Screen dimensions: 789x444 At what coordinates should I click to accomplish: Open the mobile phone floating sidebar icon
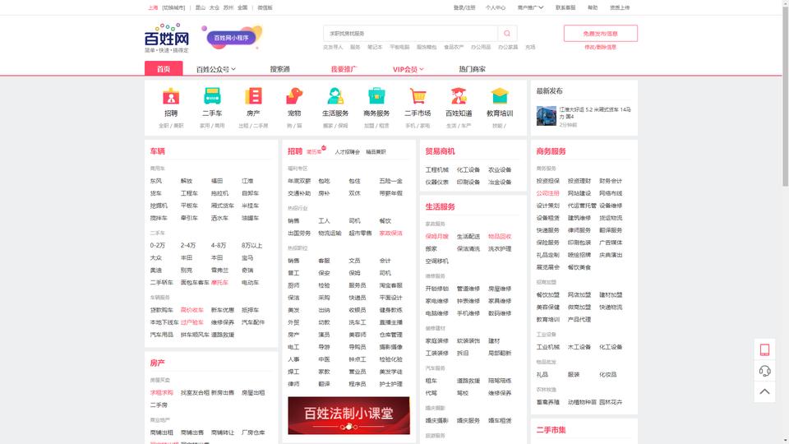(x=764, y=350)
